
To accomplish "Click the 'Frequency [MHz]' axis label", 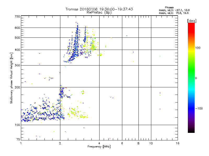I will pyautogui.click(x=99, y=147).
